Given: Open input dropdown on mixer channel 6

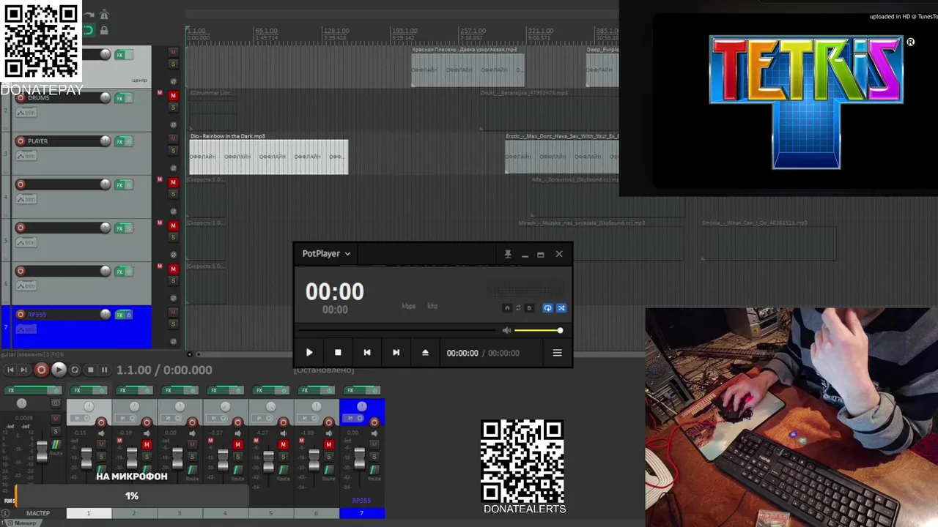Looking at the screenshot, I should tap(306, 419).
